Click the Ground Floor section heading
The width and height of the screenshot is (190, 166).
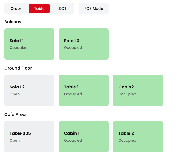point(18,68)
